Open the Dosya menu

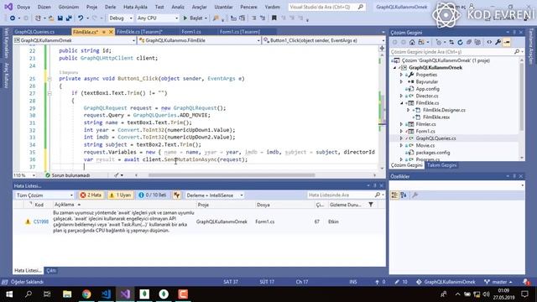(23, 7)
